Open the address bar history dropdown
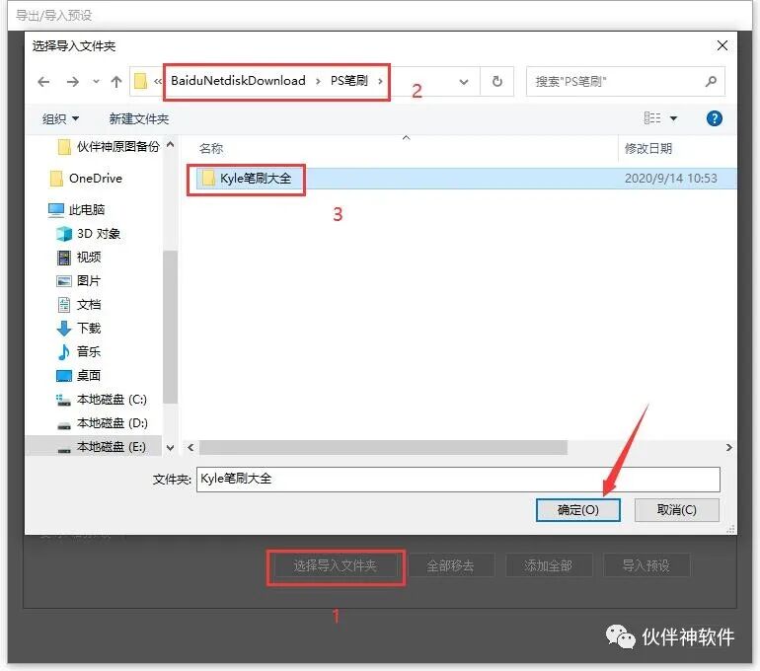 click(464, 82)
